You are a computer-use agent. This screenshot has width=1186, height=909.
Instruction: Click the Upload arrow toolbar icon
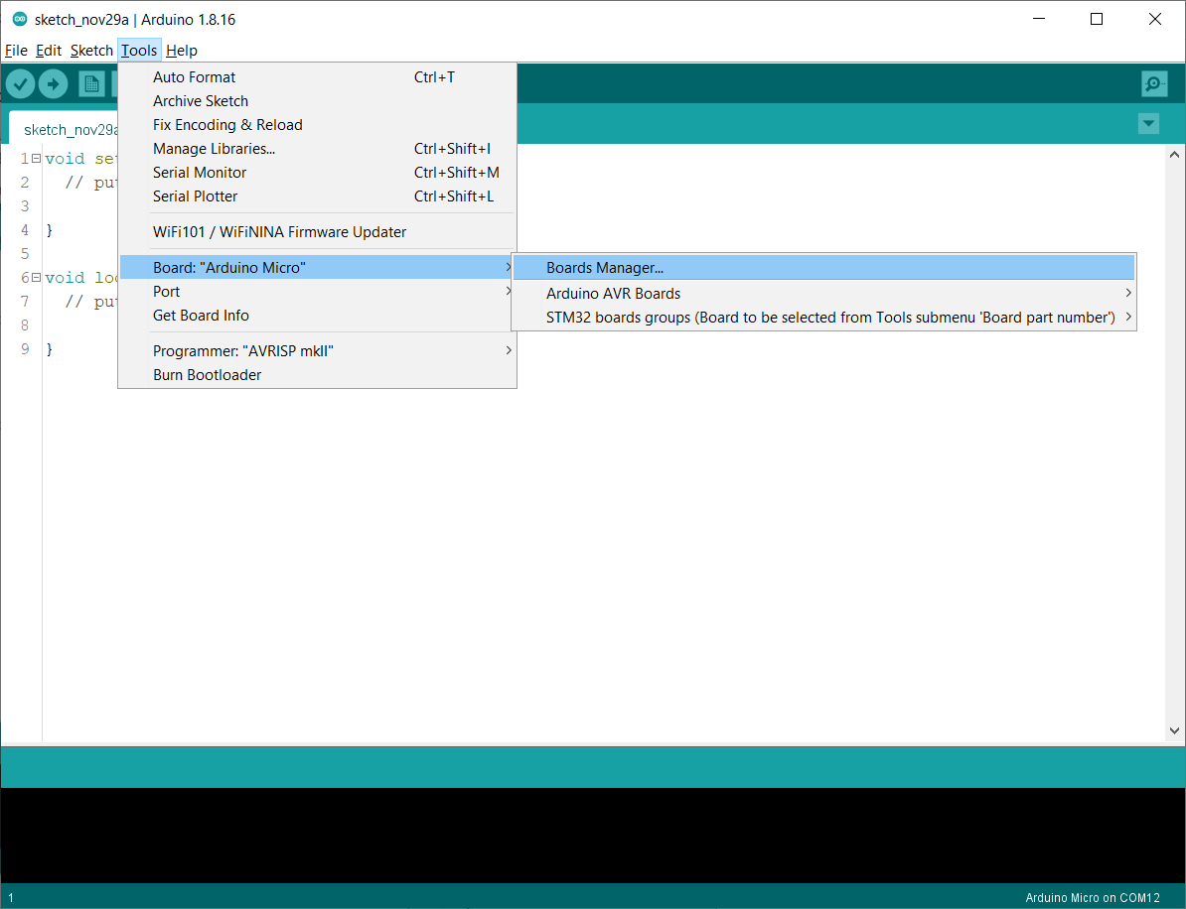[53, 84]
